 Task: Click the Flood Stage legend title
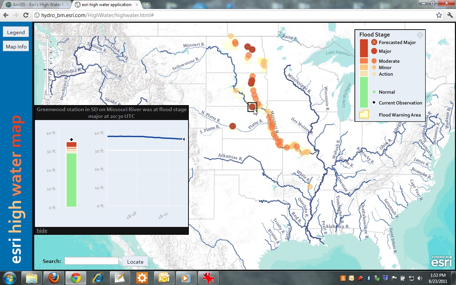(374, 35)
